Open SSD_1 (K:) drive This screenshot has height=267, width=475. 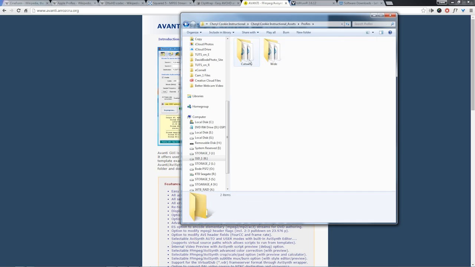[201, 158]
